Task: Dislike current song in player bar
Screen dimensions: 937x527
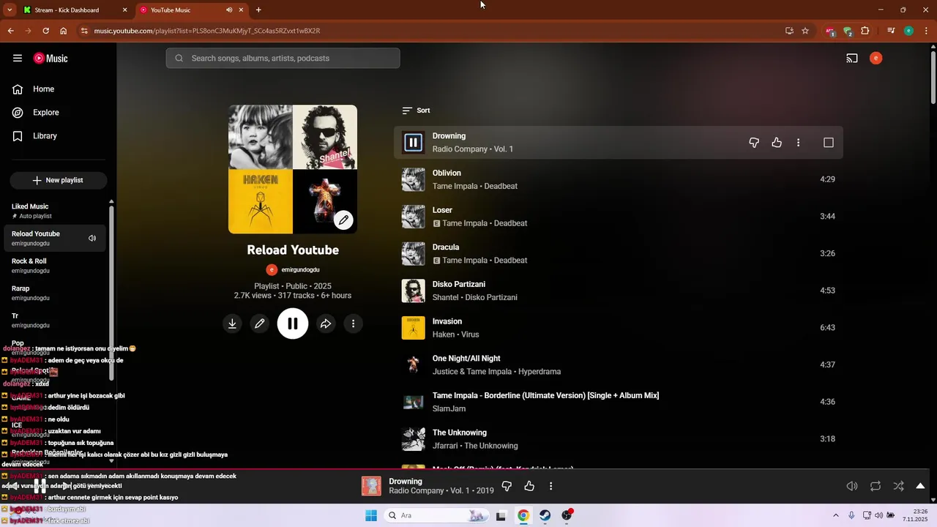Action: [x=507, y=486]
